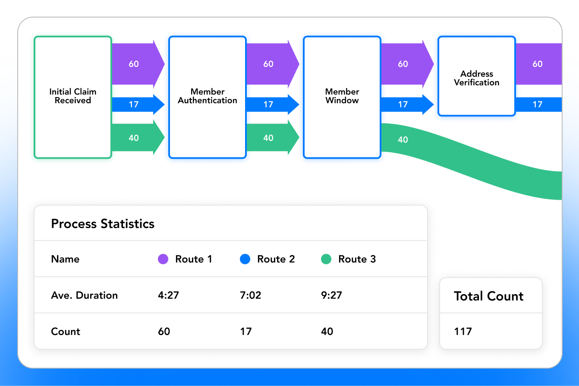Select the Member Window process node
This screenshot has width=579, height=386.
[342, 96]
